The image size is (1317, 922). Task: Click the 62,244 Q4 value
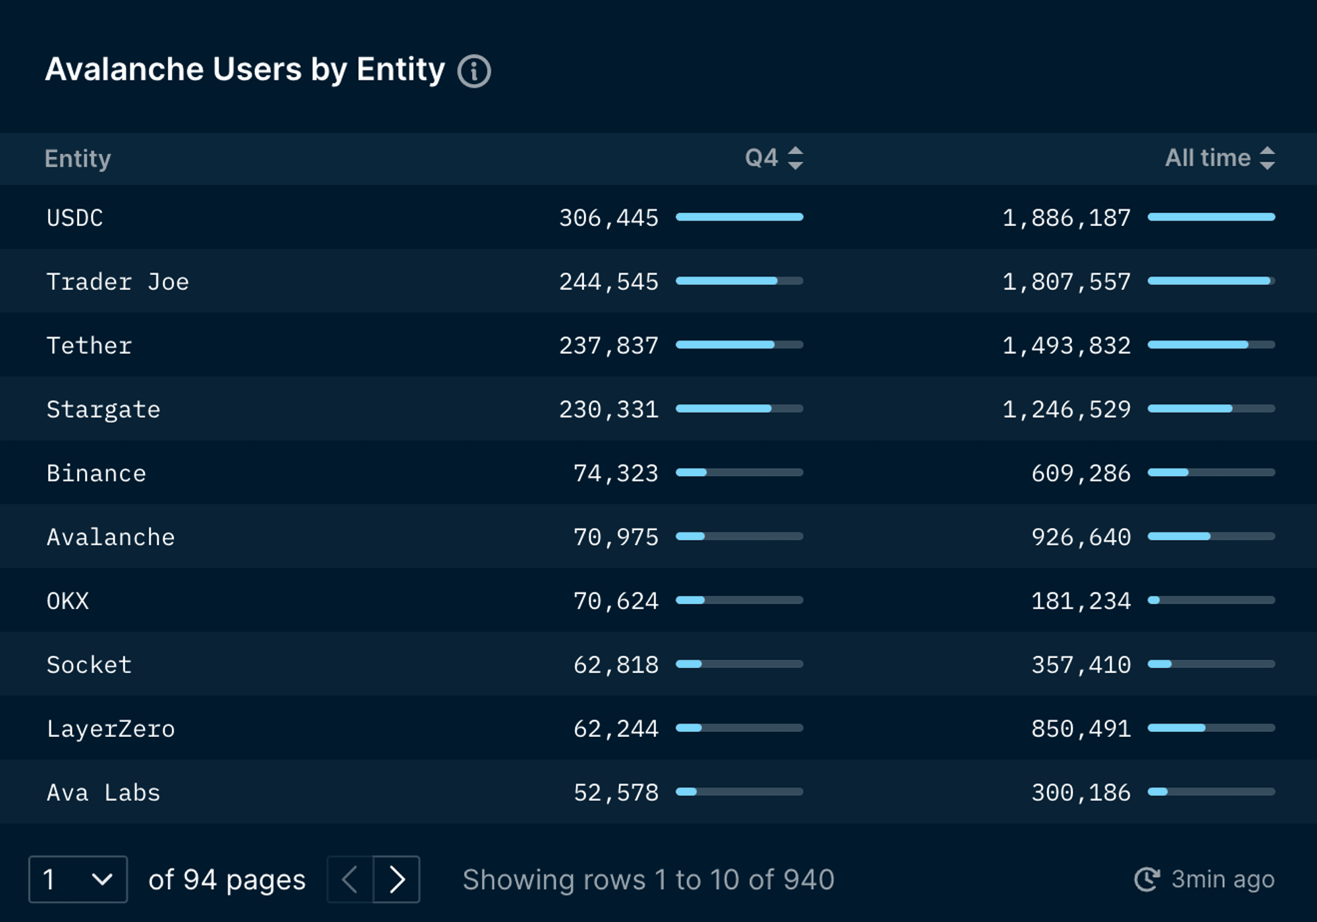point(616,729)
